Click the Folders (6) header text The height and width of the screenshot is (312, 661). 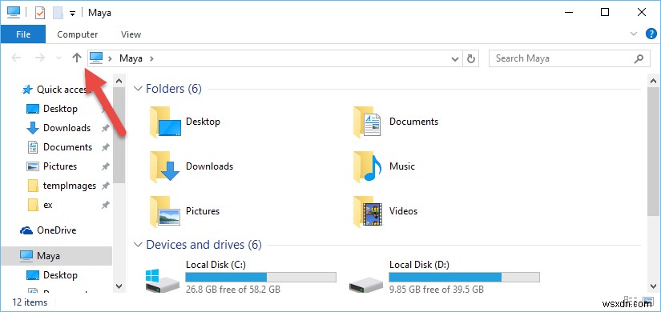pos(174,89)
